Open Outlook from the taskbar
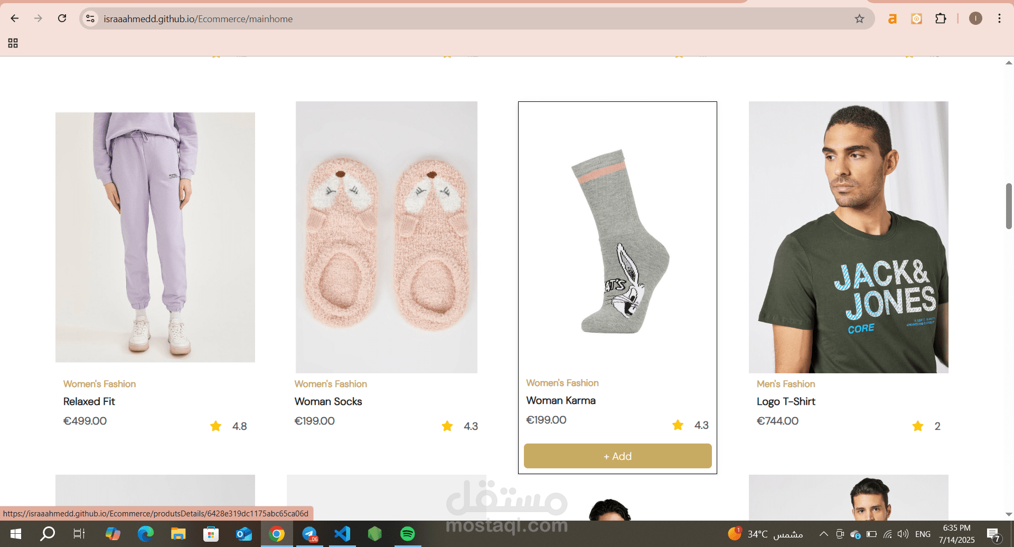 pos(243,534)
